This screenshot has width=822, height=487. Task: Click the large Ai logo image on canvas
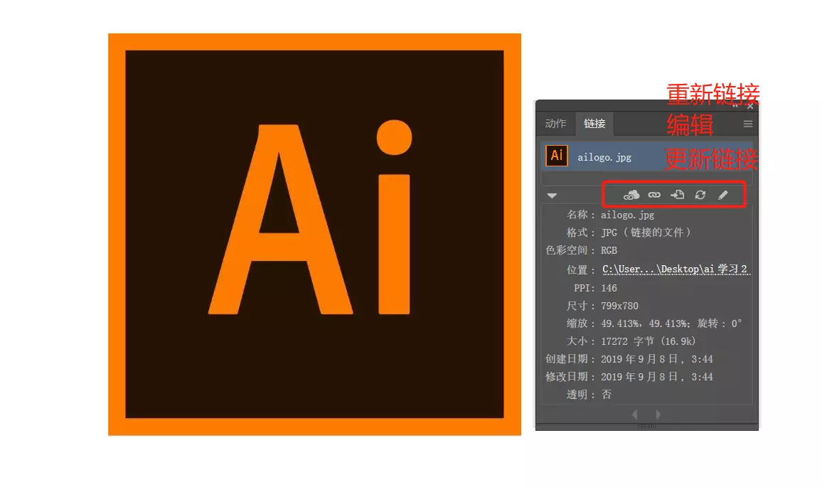314,234
